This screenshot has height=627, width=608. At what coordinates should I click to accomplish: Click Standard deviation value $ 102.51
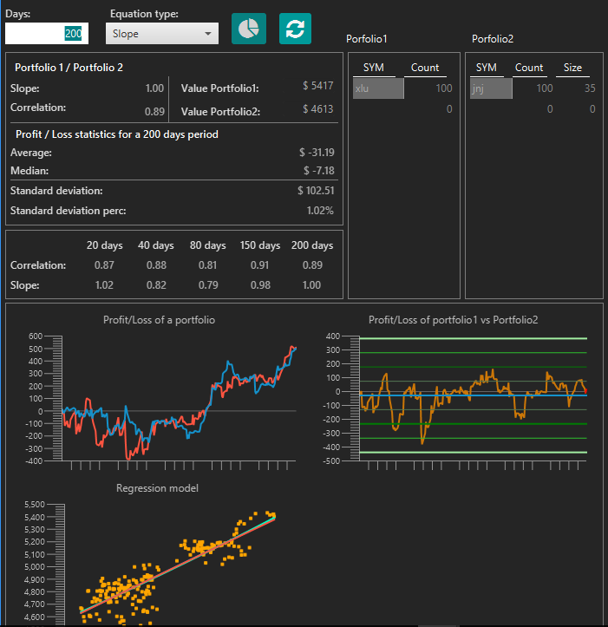point(316,191)
